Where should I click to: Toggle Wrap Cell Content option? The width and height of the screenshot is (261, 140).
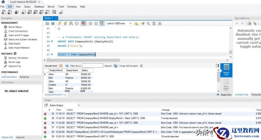click(141, 66)
